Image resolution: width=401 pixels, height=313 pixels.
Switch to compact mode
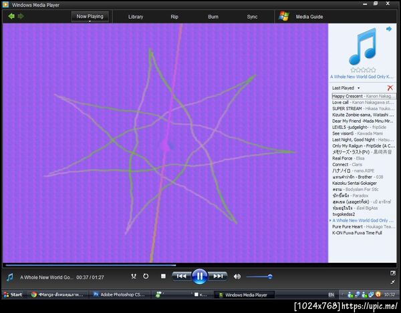point(393,282)
